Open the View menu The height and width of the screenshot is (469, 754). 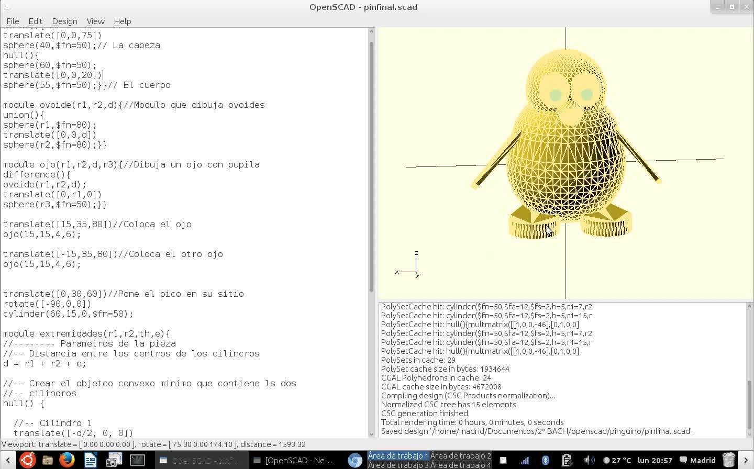(x=95, y=21)
